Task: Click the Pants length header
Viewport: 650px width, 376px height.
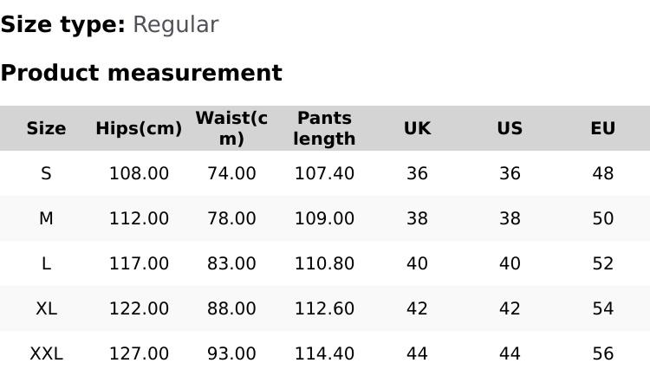Action: click(x=324, y=128)
